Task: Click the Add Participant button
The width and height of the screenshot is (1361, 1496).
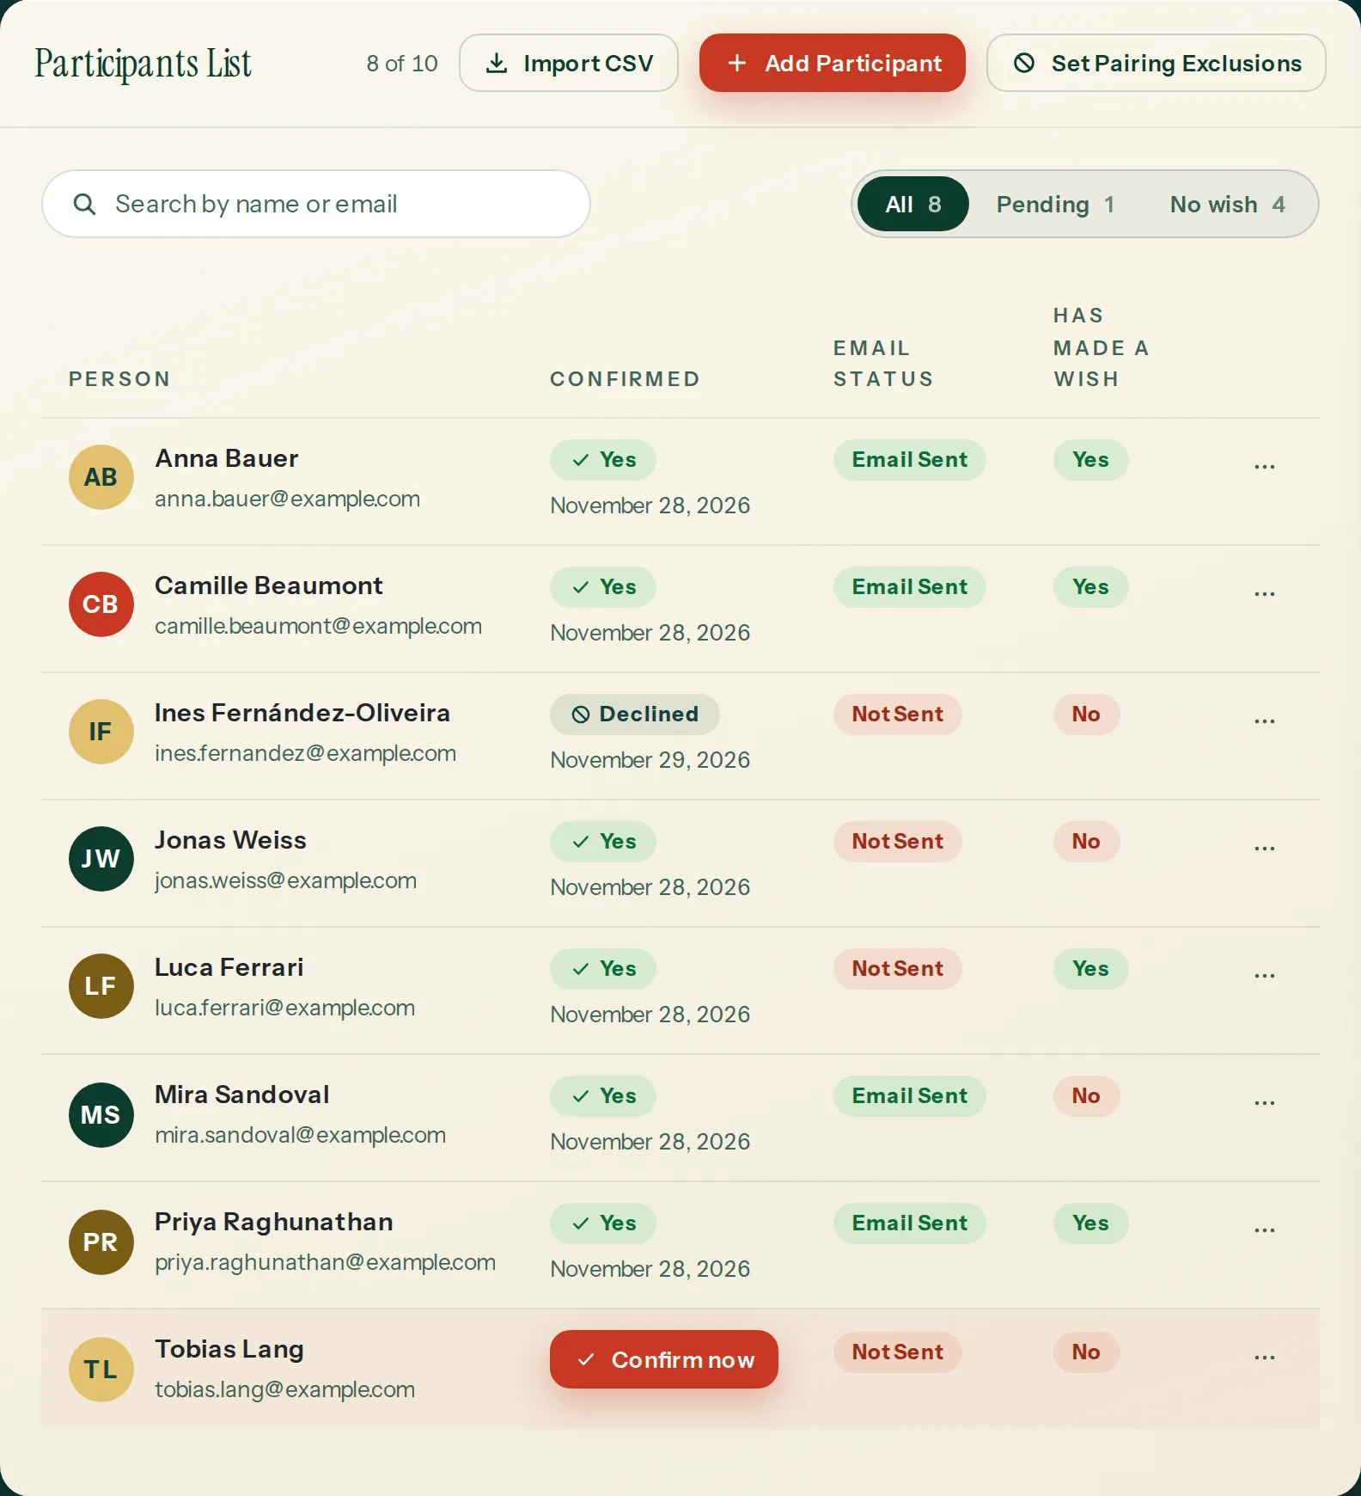Action: pos(833,63)
